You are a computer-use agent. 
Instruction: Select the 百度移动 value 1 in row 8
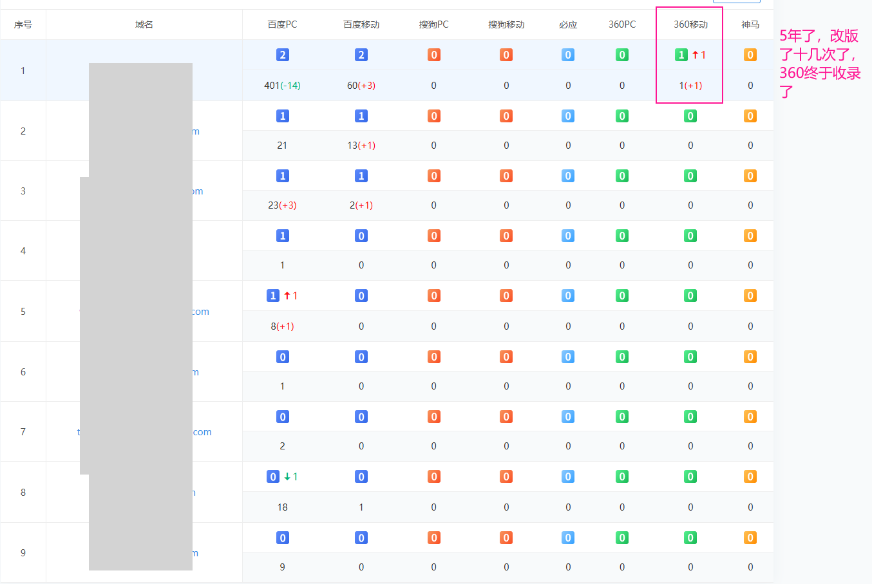coord(361,507)
